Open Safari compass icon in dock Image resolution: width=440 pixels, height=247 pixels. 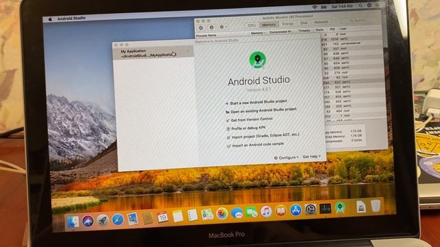point(118,220)
